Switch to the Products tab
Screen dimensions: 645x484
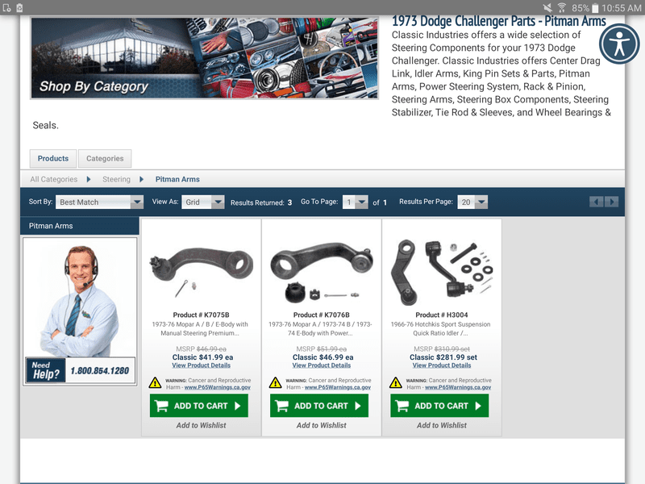click(x=53, y=158)
